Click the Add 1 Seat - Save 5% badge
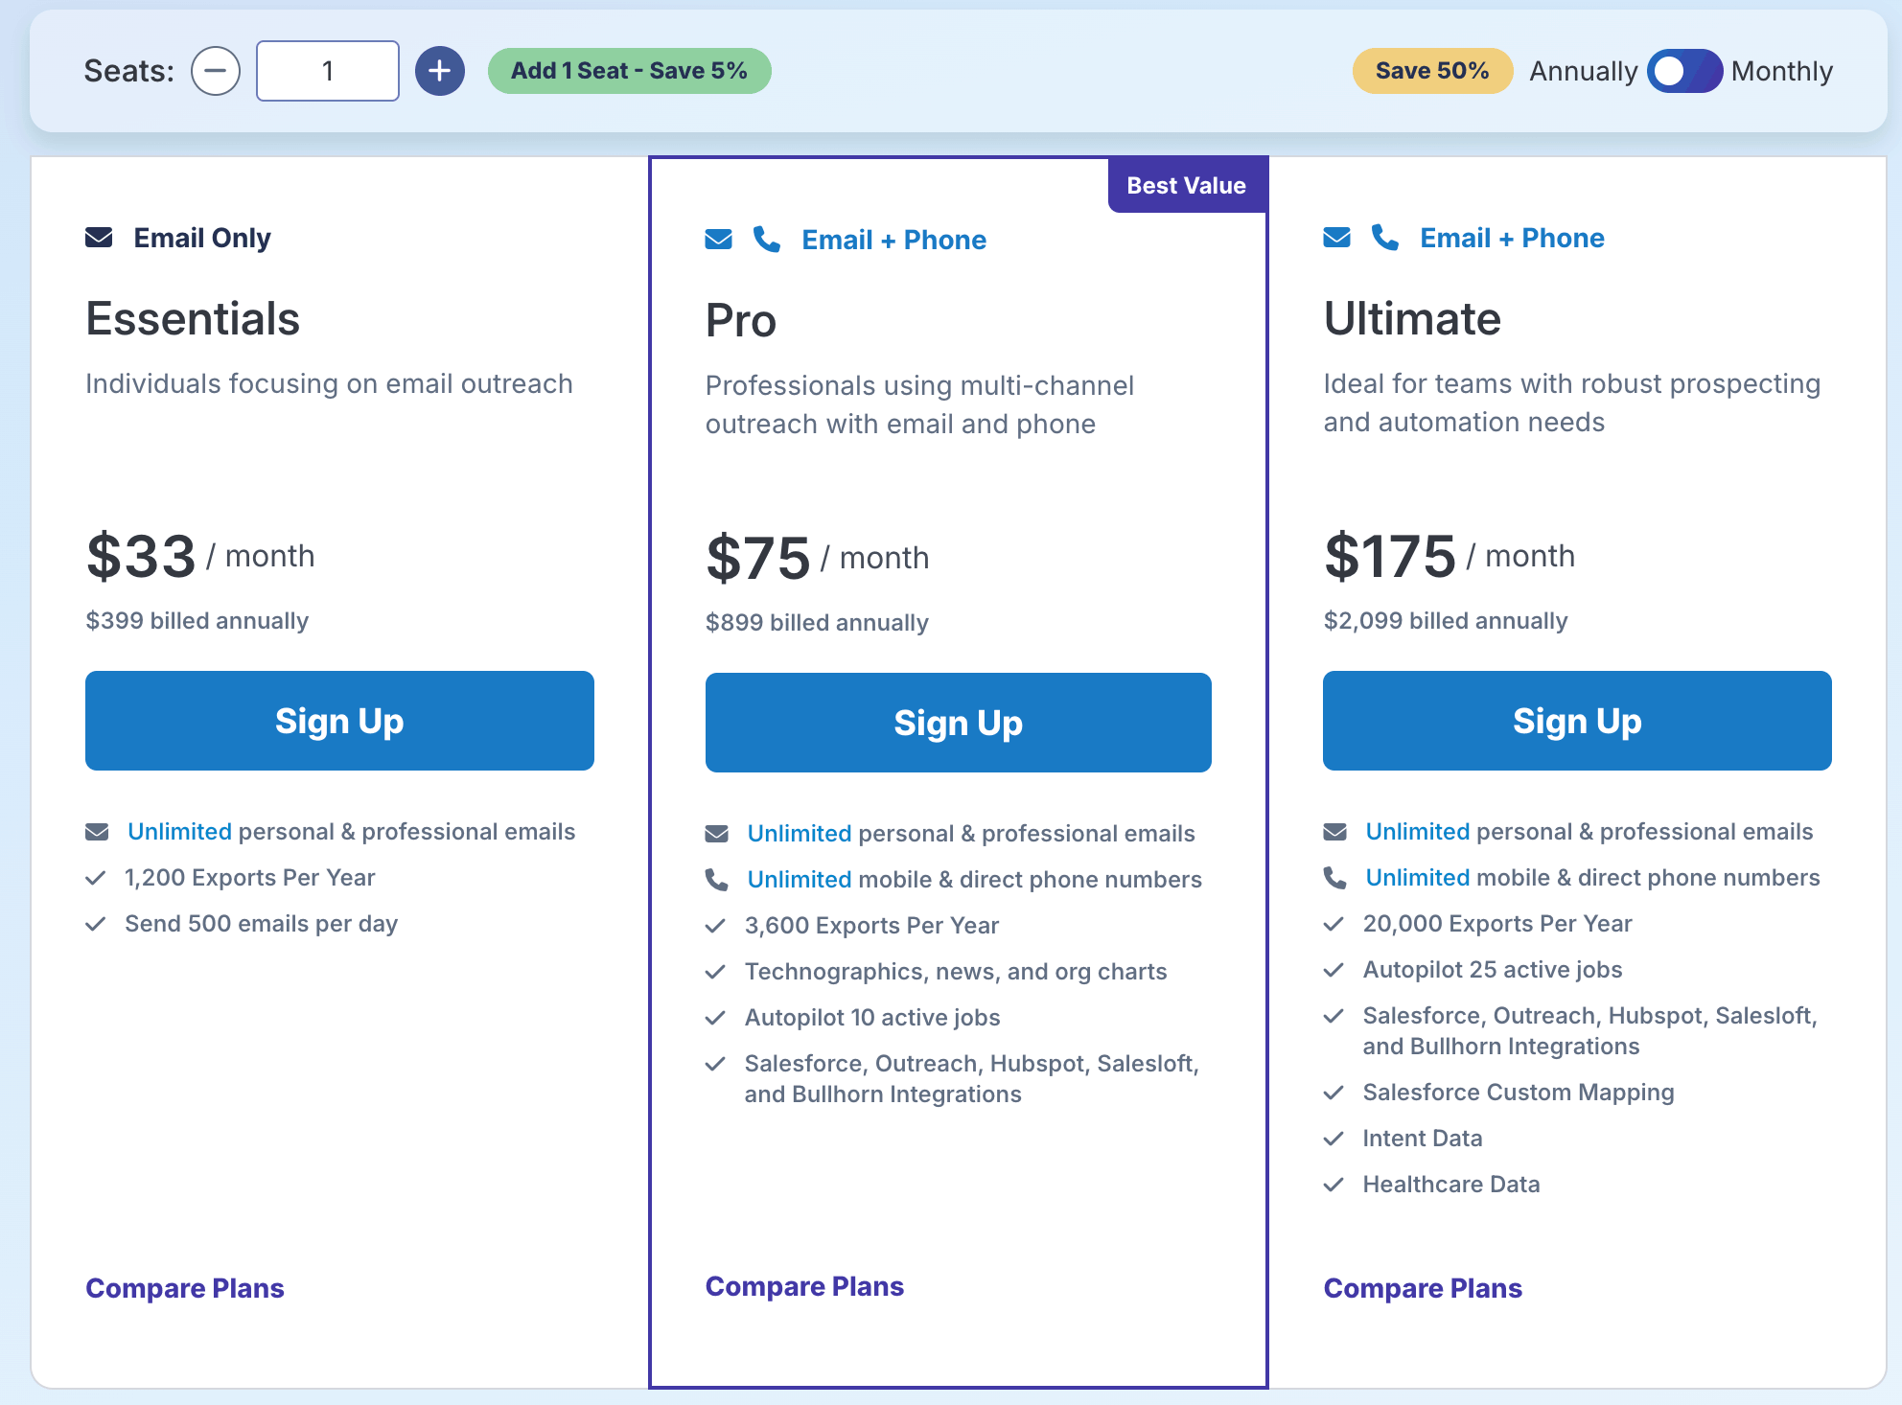This screenshot has width=1902, height=1405. click(x=629, y=70)
